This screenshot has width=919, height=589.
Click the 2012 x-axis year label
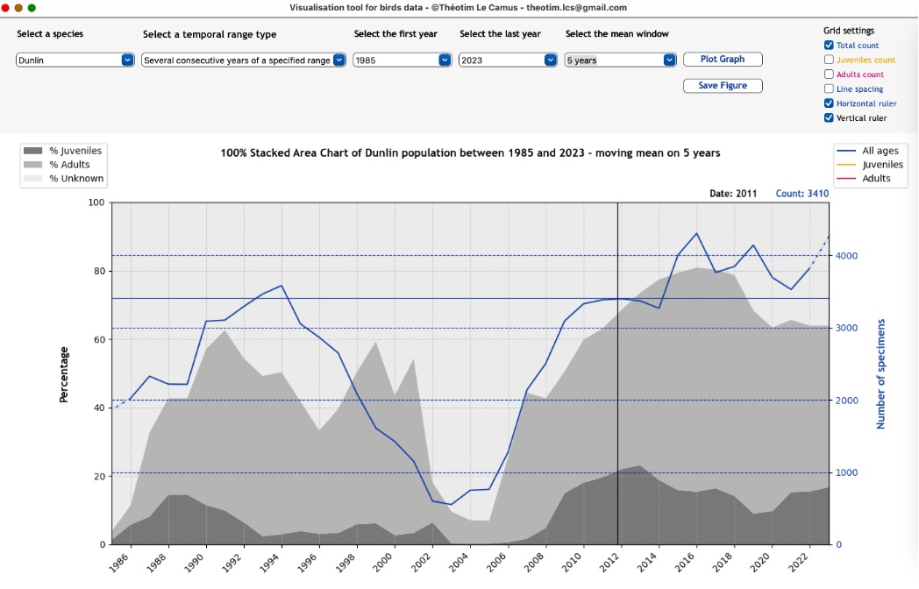click(x=609, y=564)
